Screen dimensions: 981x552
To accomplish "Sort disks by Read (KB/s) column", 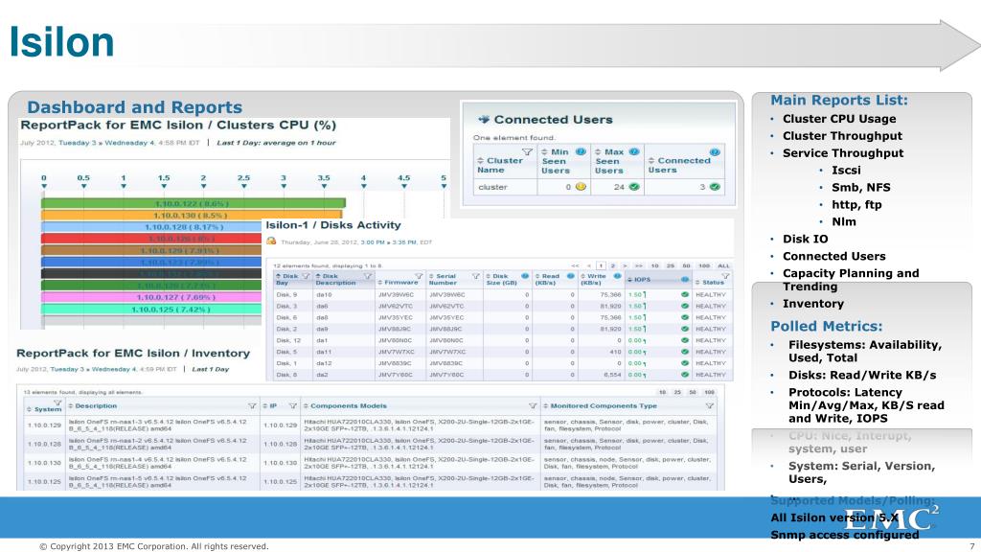I will click(x=537, y=276).
